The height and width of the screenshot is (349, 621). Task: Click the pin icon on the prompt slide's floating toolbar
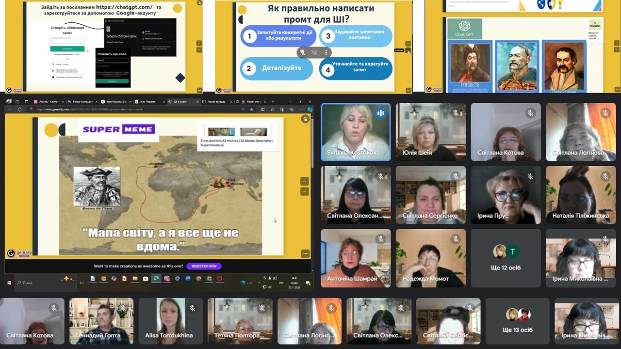click(303, 52)
